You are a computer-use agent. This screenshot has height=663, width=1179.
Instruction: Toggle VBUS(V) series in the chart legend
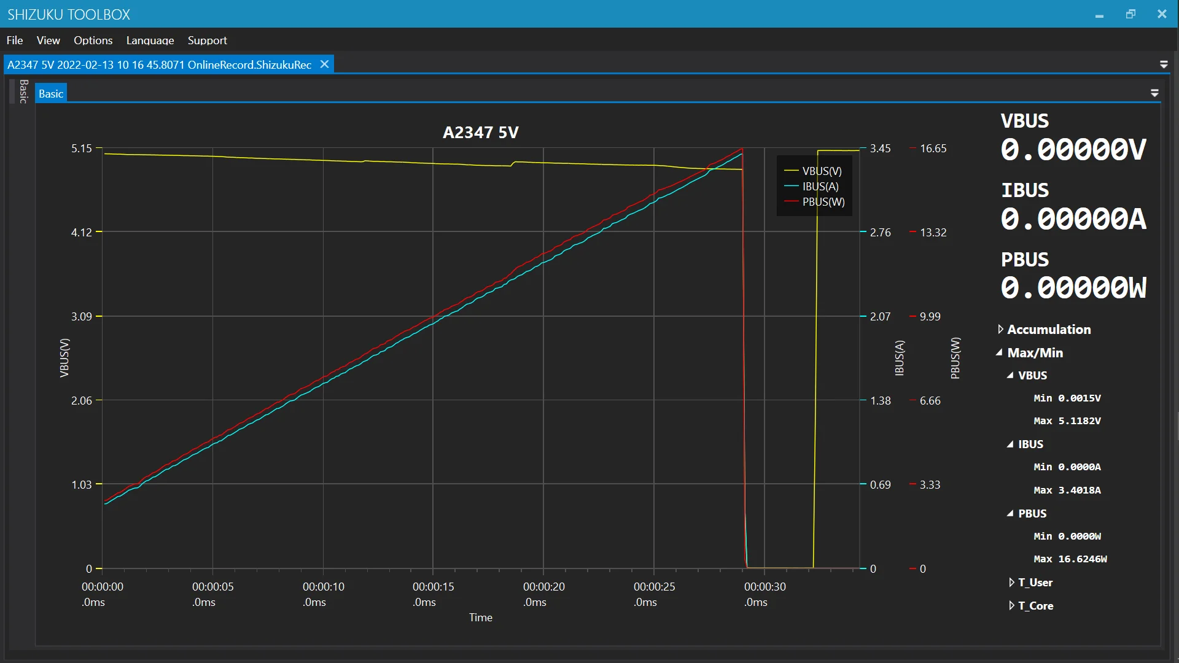(x=822, y=171)
